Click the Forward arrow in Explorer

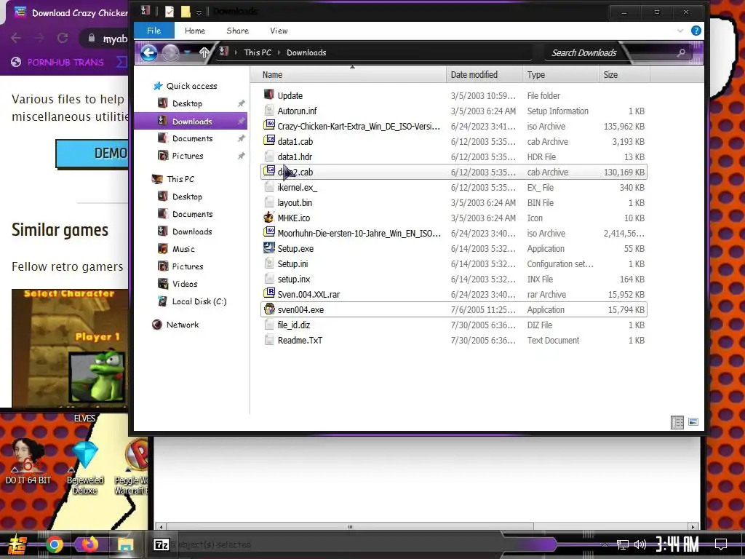pos(170,52)
